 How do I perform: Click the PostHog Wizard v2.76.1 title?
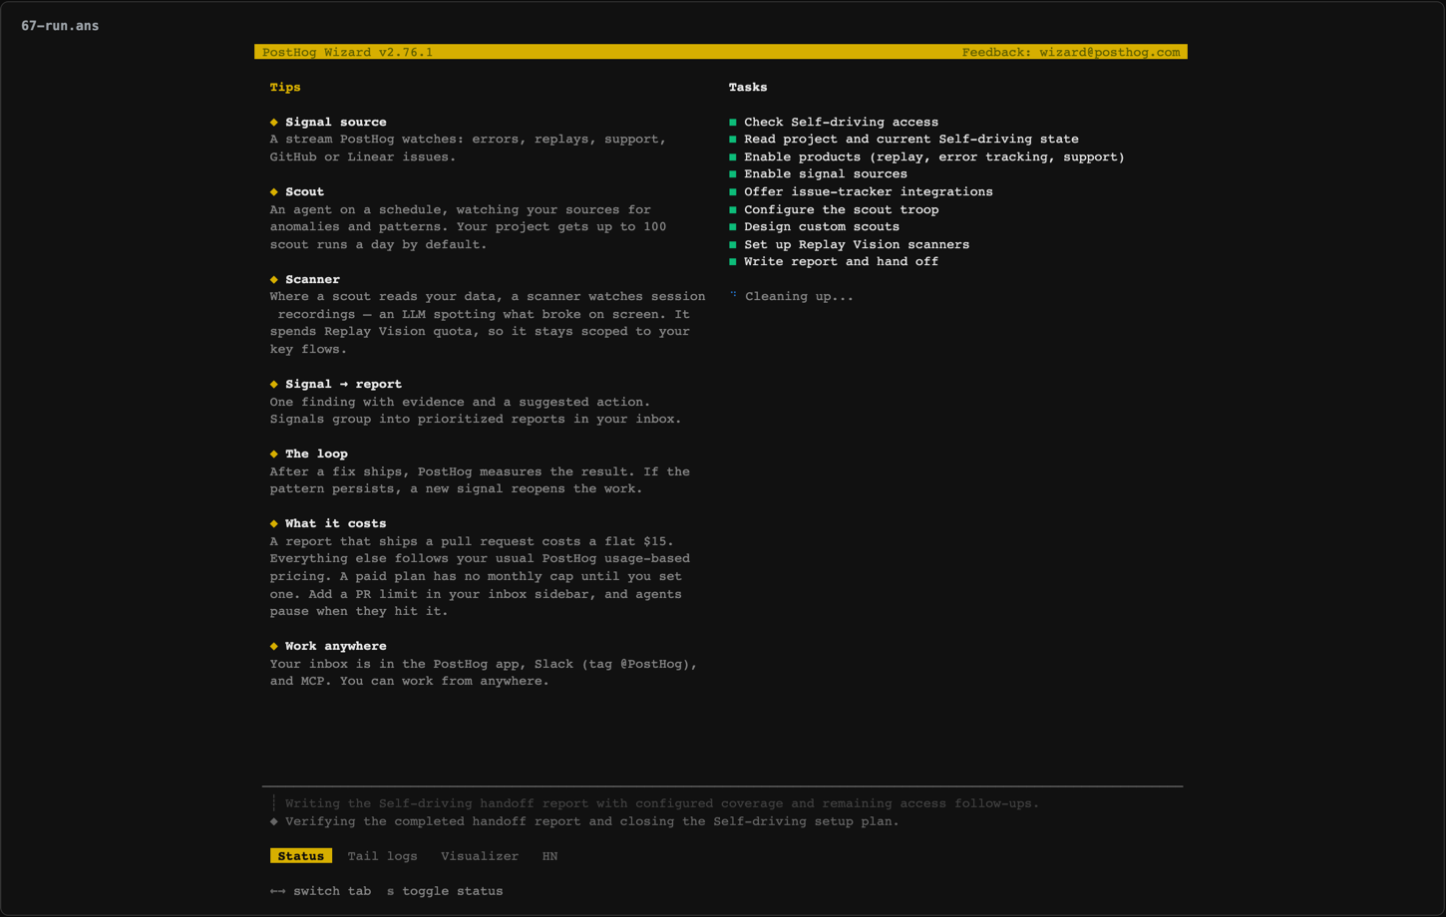coord(347,52)
